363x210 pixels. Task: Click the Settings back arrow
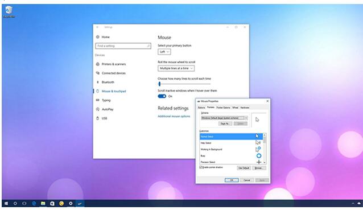97,27
